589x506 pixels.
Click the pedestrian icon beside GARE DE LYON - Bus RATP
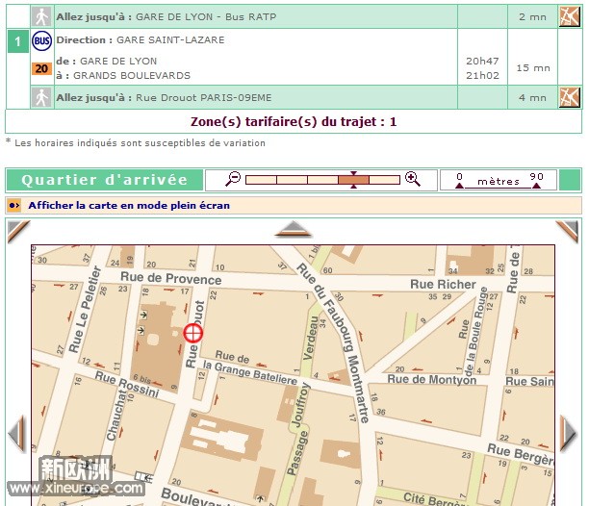click(x=41, y=17)
